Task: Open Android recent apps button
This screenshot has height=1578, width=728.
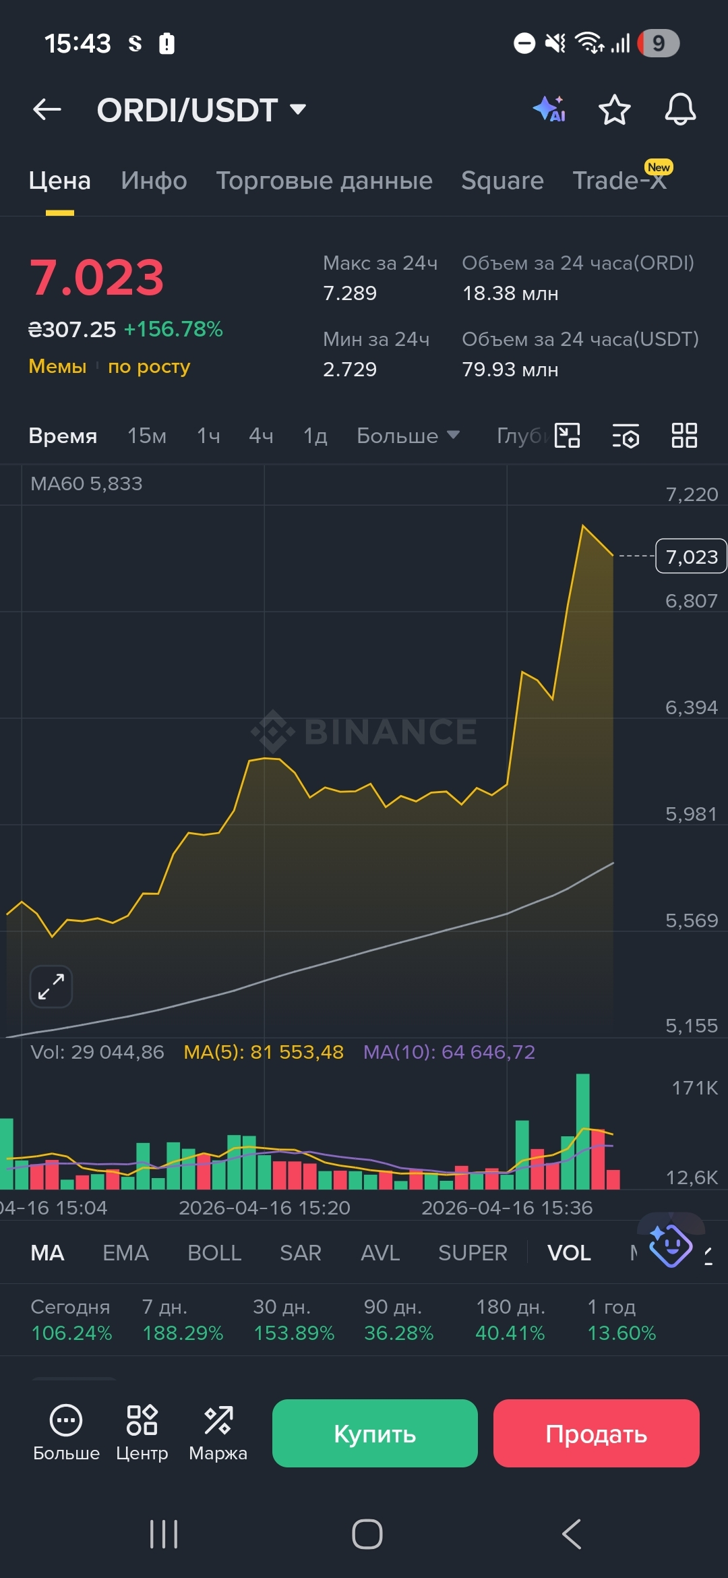Action: pyautogui.click(x=164, y=1534)
